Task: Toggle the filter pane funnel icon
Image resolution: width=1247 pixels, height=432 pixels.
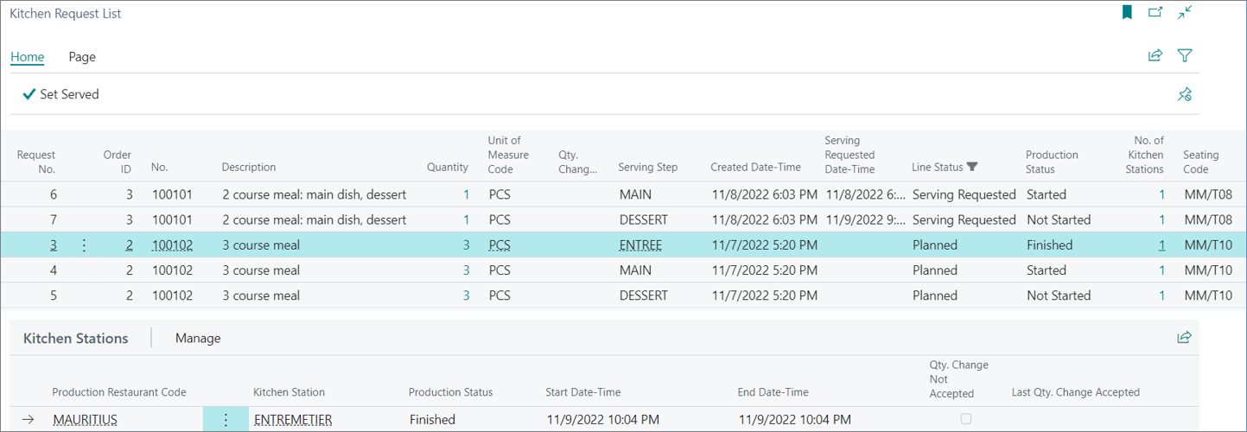Action: coord(1185,55)
